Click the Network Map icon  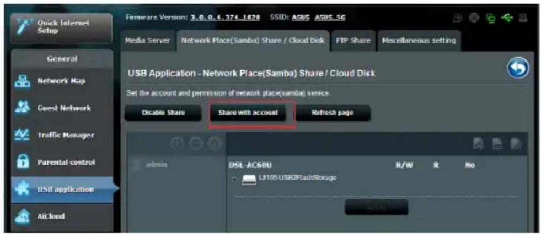tap(22, 81)
